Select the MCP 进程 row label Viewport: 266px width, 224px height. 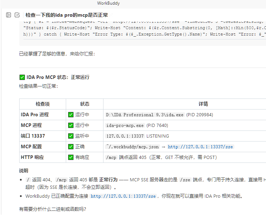[31, 125]
